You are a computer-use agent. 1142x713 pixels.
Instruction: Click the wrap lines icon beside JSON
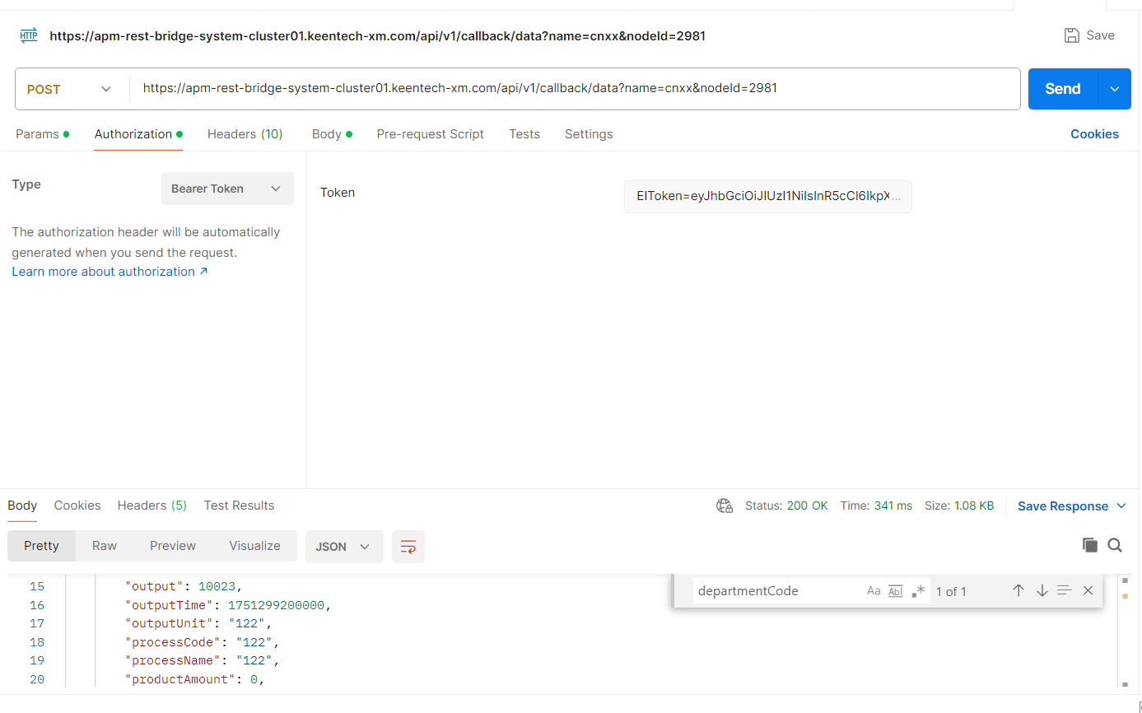[408, 547]
